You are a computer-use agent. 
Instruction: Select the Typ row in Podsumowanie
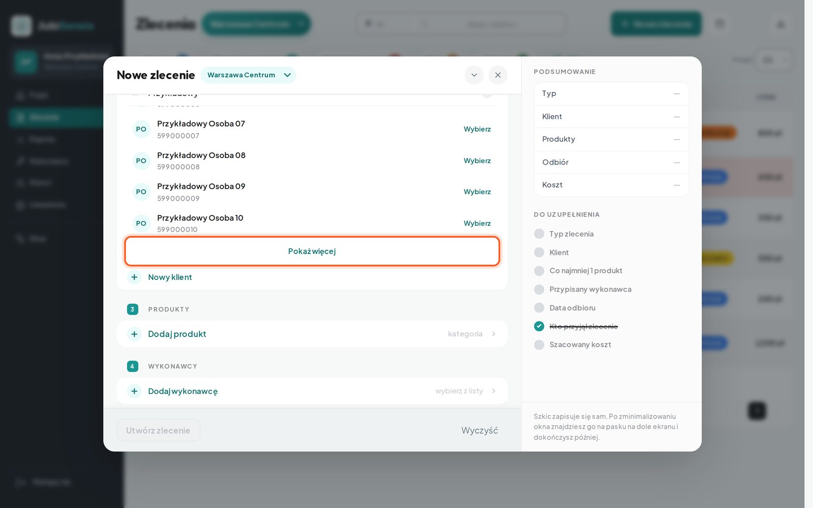click(611, 93)
